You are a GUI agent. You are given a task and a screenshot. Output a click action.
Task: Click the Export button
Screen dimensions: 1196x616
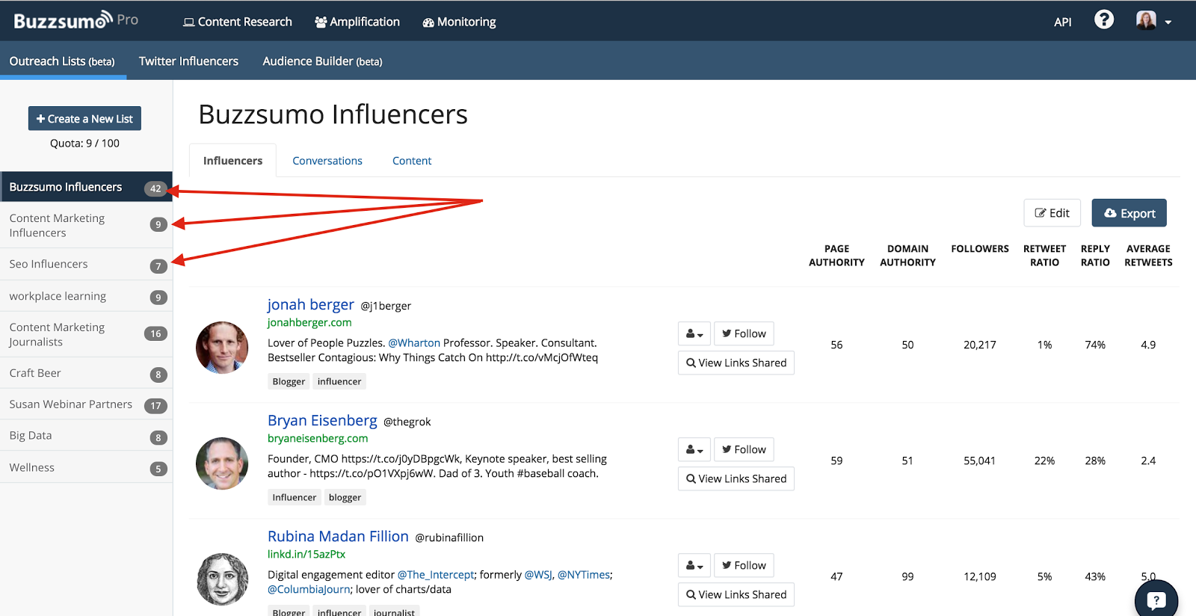pos(1129,213)
